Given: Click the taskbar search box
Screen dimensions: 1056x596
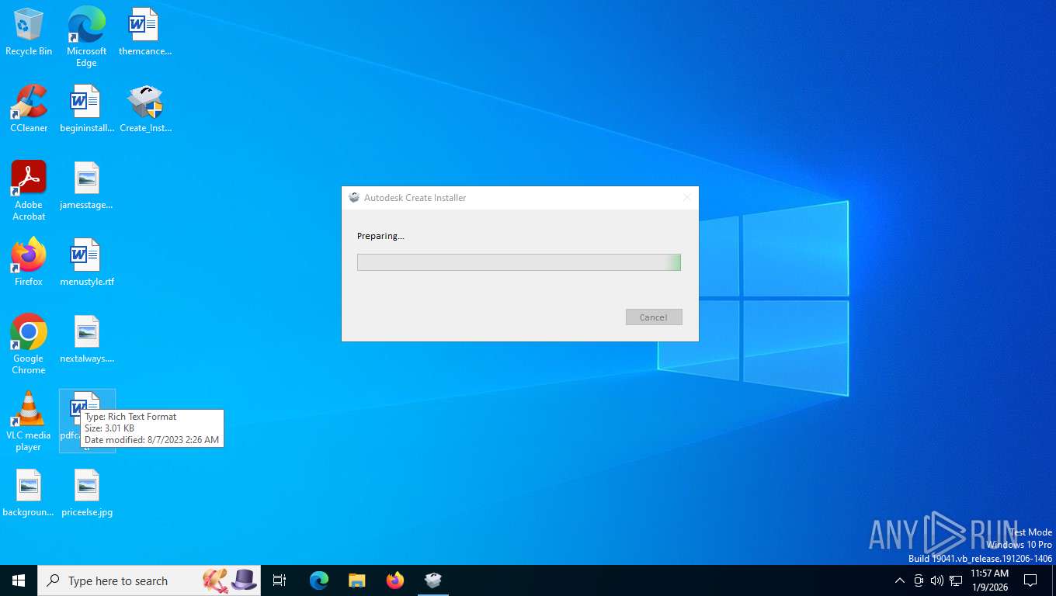Looking at the screenshot, I should pos(149,580).
